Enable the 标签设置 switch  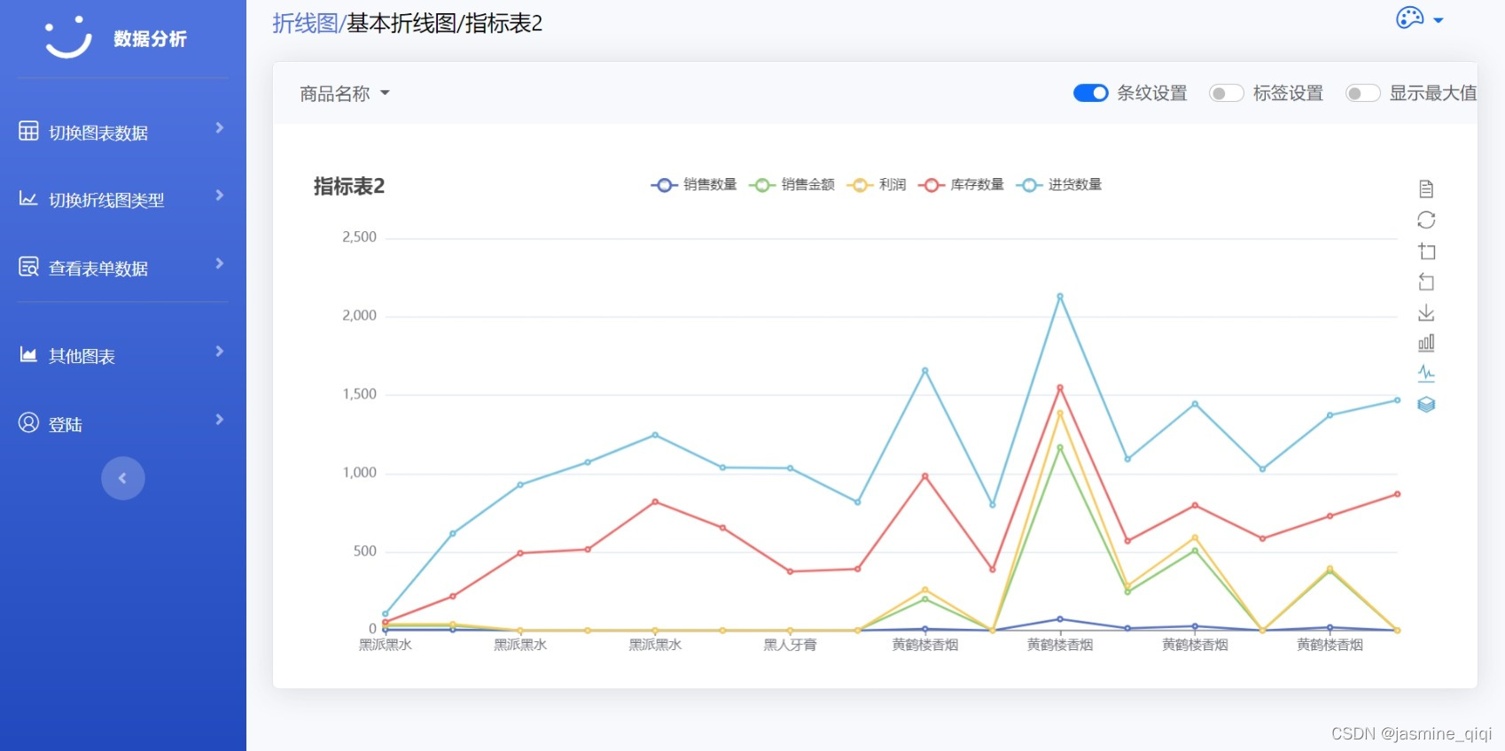[1227, 93]
